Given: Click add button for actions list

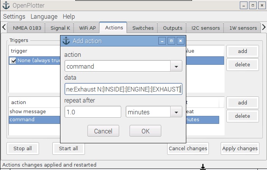Looking at the screenshot, I should 243,103.
